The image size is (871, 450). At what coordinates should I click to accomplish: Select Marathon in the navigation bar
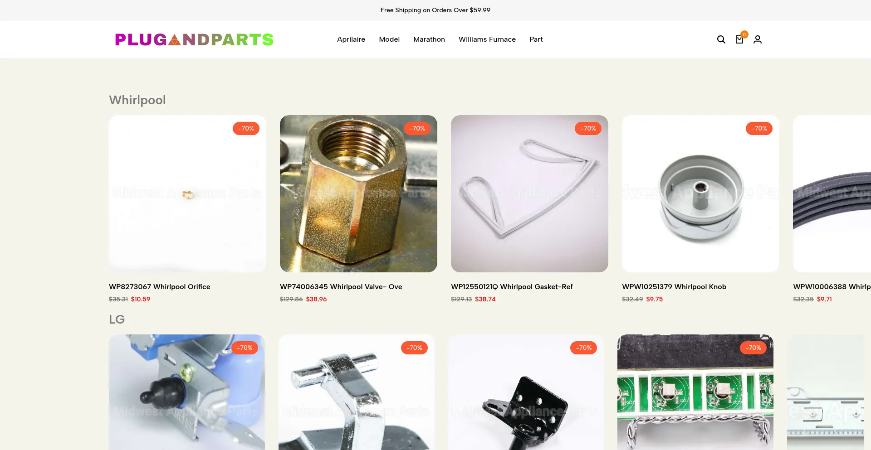[429, 39]
